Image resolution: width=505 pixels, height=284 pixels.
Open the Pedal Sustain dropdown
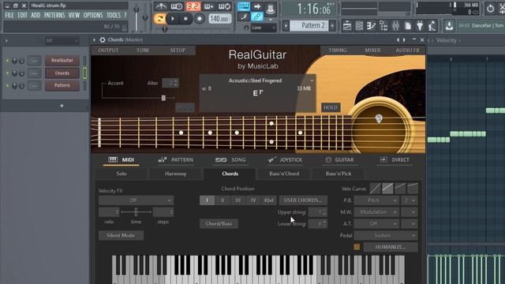[386, 235]
